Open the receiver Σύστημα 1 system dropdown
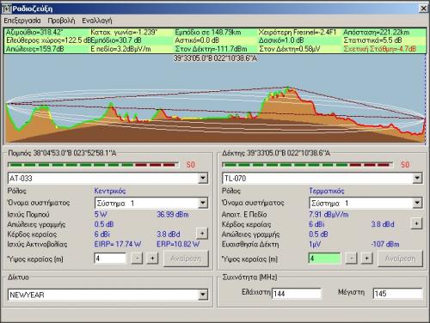 (x=417, y=203)
